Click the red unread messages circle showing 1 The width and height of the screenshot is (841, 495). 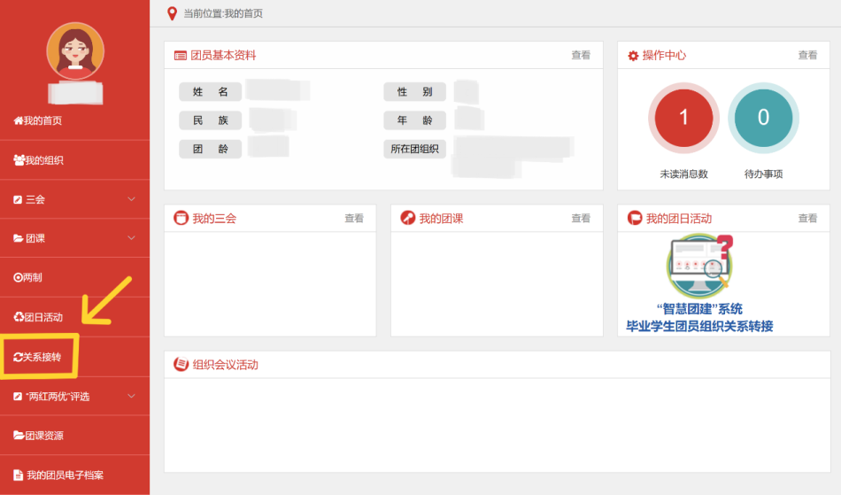683,118
